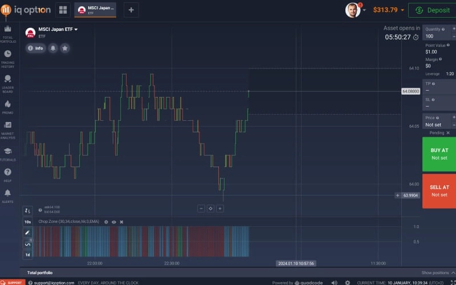456x285 pixels.
Task: Open the indicators wave icon
Action: click(x=27, y=245)
